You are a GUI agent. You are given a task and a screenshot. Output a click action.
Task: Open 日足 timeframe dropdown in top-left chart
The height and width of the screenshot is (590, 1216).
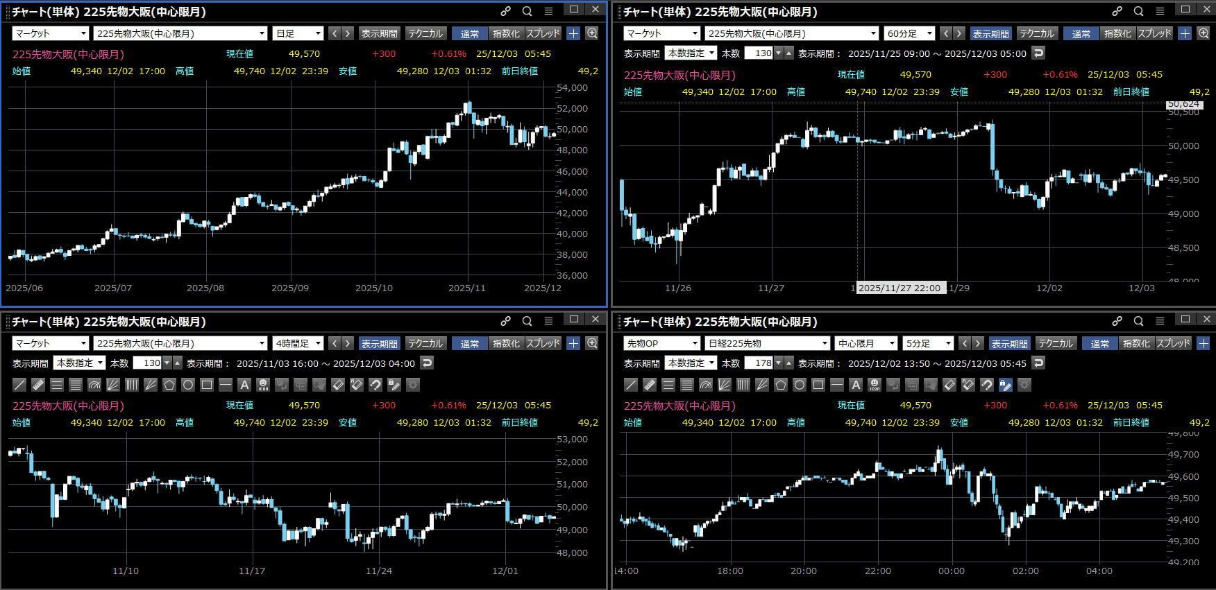pos(298,33)
